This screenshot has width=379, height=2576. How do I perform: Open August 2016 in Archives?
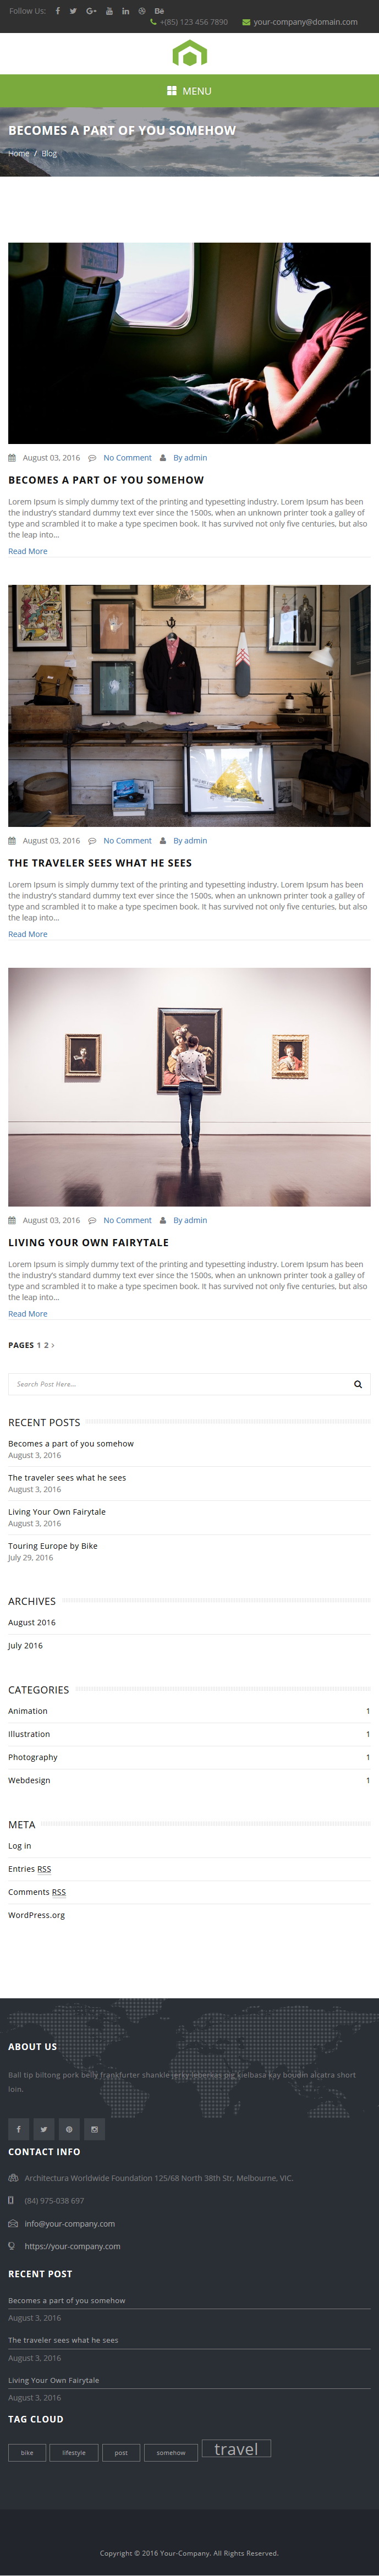[32, 1622]
